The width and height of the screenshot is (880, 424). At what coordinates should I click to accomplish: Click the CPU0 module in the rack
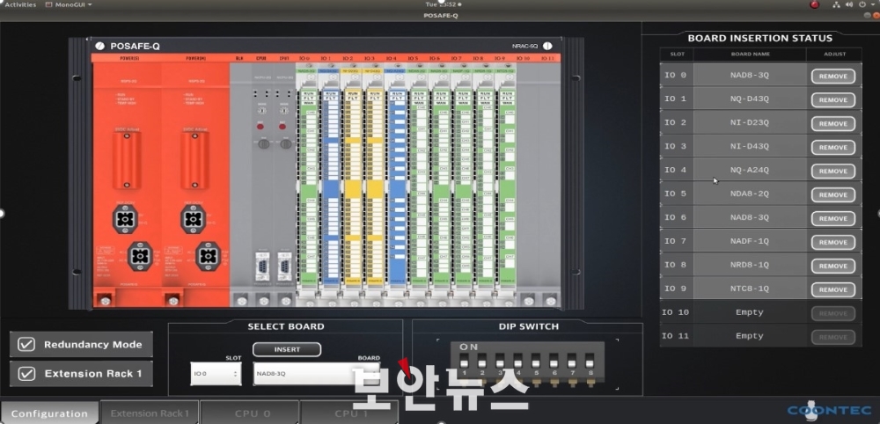coord(261,185)
